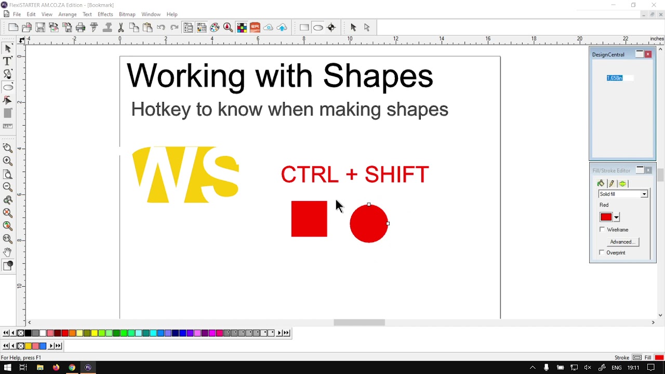Screen dimensions: 665x374
Task: Open the Bitmap menu
Action: (x=127, y=14)
